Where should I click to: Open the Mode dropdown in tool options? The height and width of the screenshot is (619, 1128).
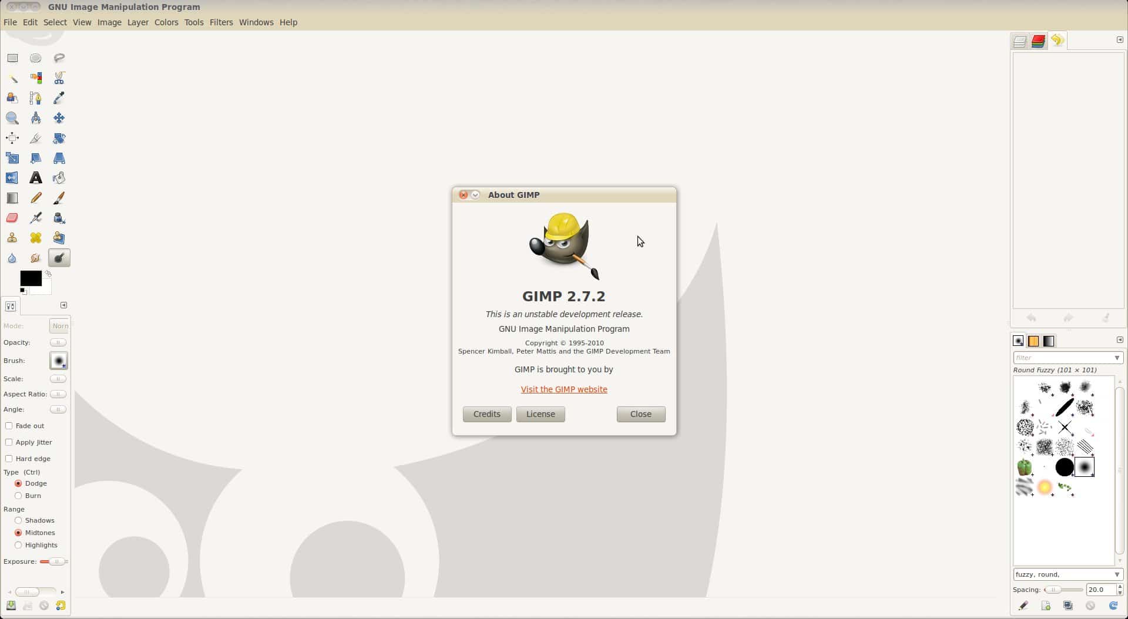(x=59, y=326)
